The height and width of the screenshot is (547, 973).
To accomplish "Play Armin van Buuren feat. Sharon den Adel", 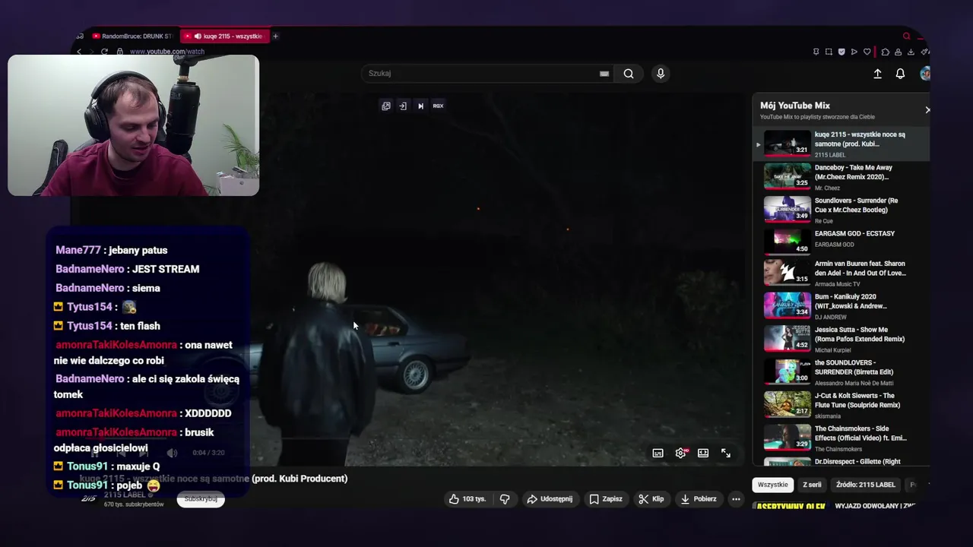I will [841, 272].
